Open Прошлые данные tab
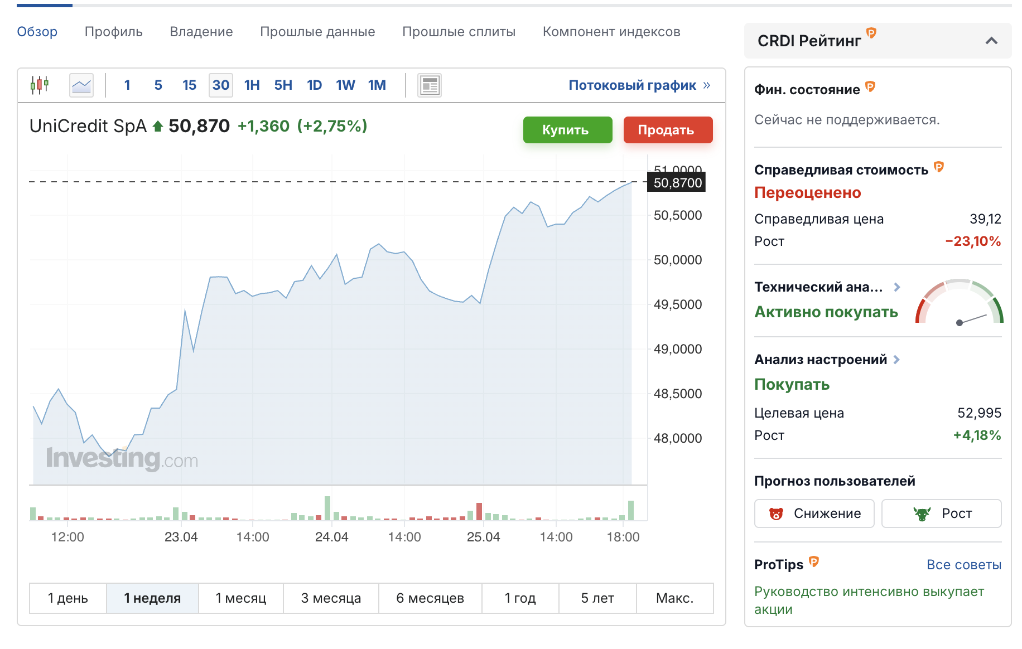This screenshot has height=649, width=1022. point(317,32)
